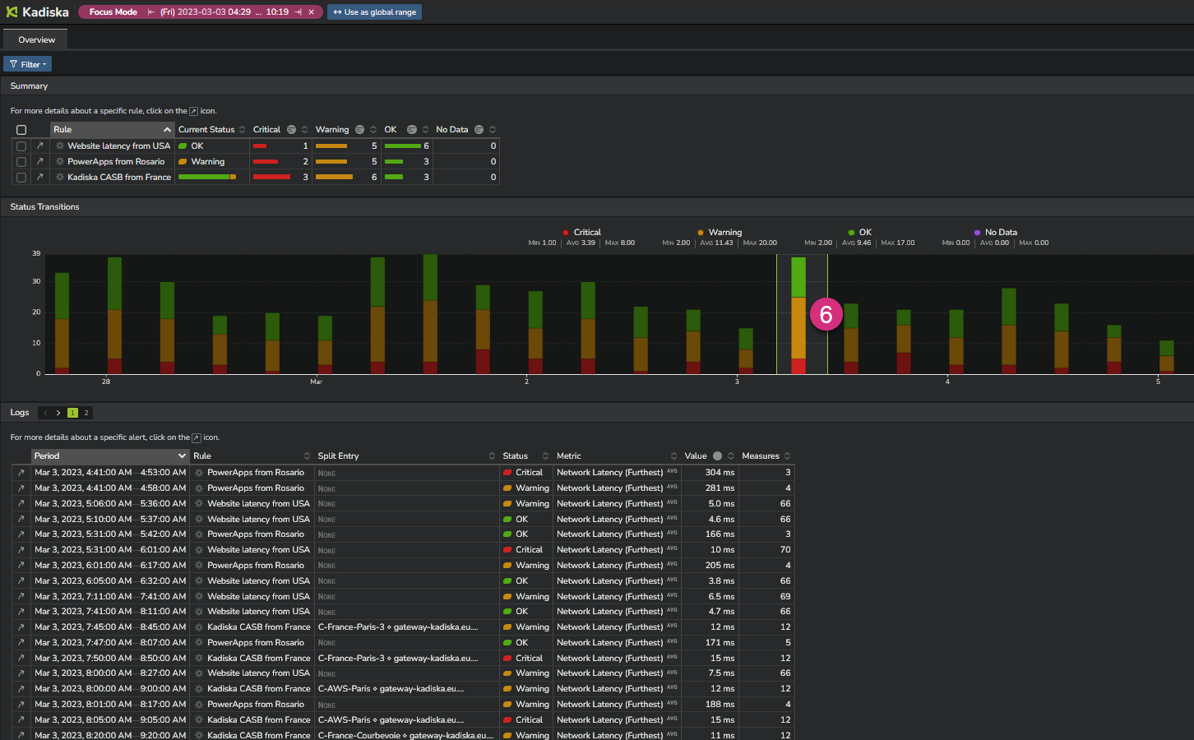Click the focus date range 2023-03-03 04:29
1194x740 pixels.
click(x=206, y=12)
